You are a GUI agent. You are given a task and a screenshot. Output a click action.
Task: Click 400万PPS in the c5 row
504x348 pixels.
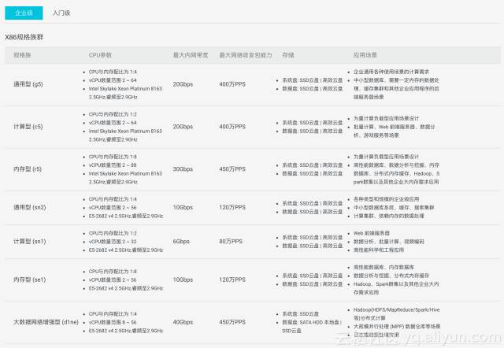[x=232, y=127]
